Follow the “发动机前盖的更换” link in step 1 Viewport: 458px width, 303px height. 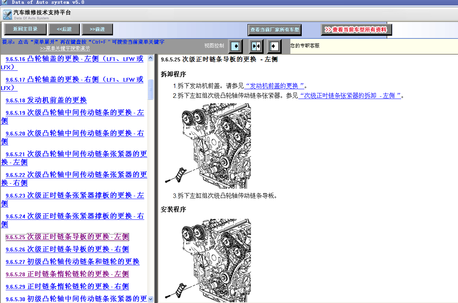(274, 85)
